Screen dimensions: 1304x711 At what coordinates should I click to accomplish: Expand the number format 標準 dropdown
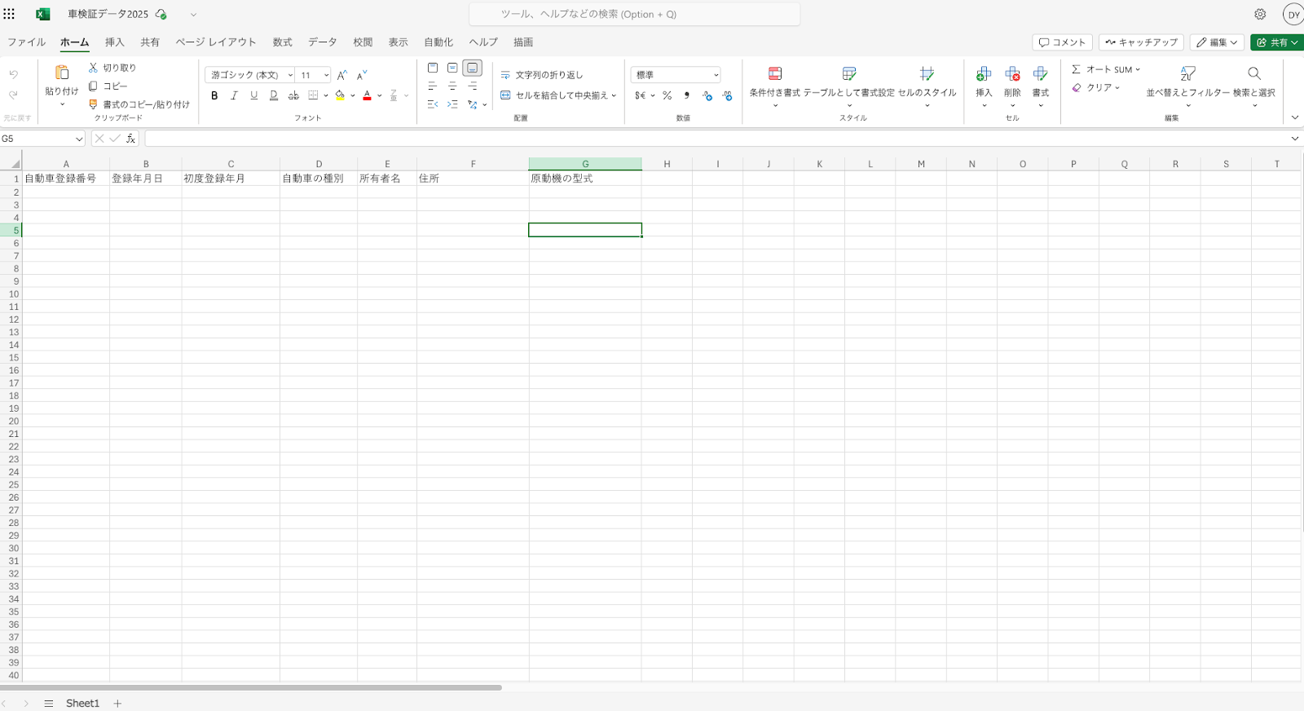(716, 75)
